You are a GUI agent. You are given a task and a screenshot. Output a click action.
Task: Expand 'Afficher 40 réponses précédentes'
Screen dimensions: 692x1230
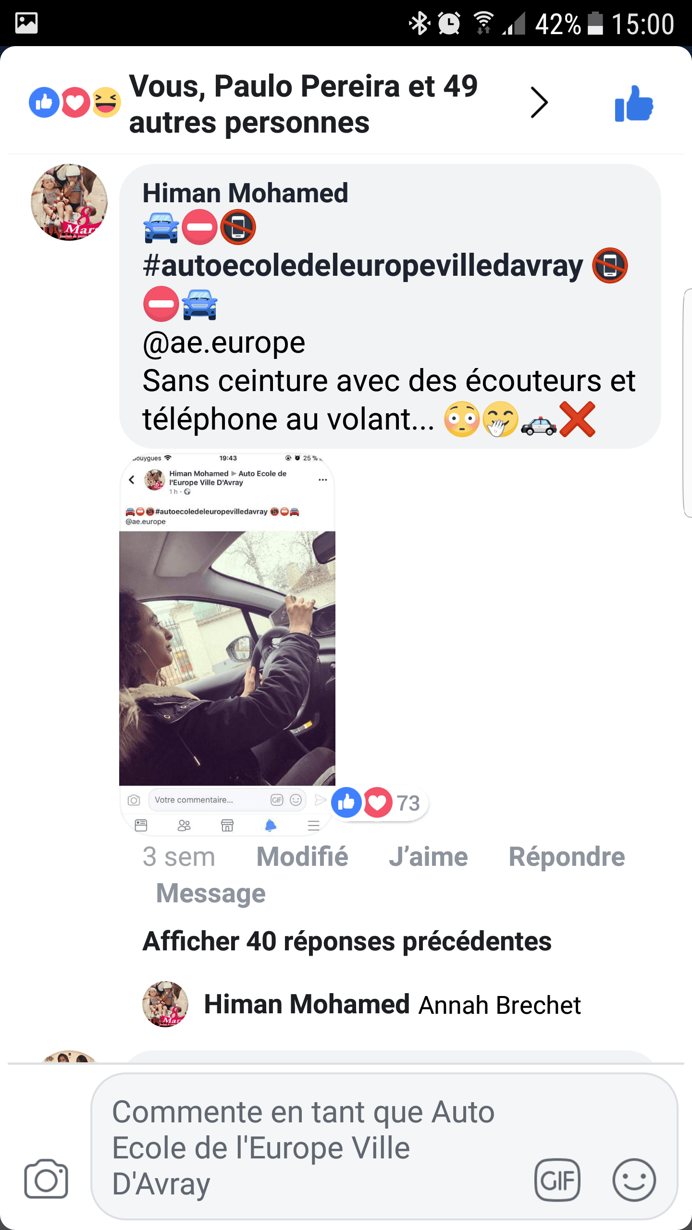tap(347, 941)
